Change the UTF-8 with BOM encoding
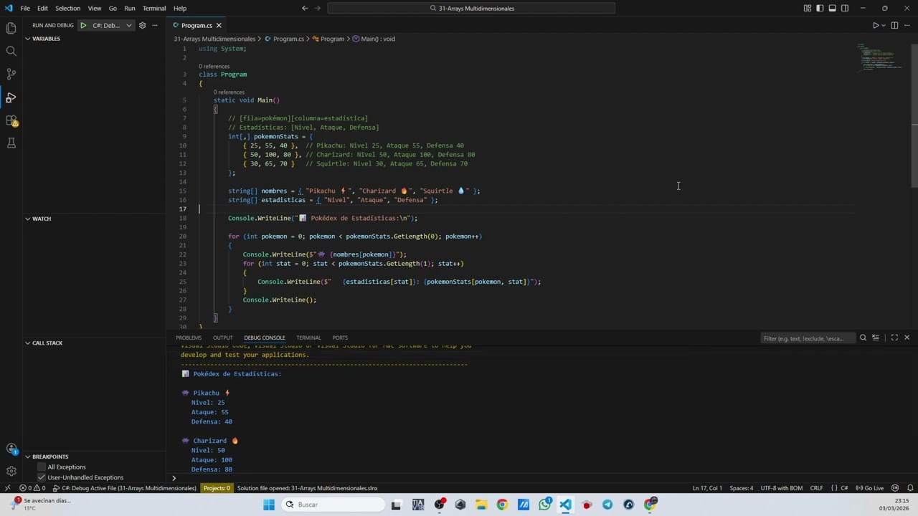Screen dimensions: 918x516 [x=781, y=488]
